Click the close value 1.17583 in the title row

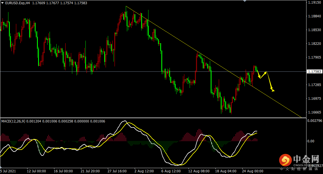(81, 3)
